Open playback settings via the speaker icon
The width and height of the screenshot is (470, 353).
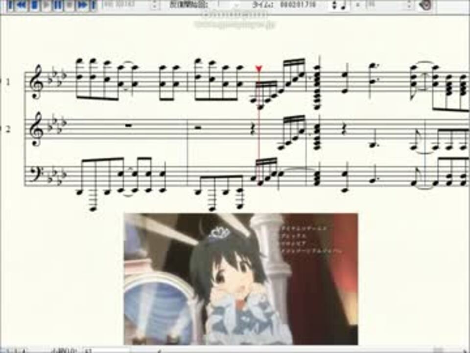click(425, 5)
